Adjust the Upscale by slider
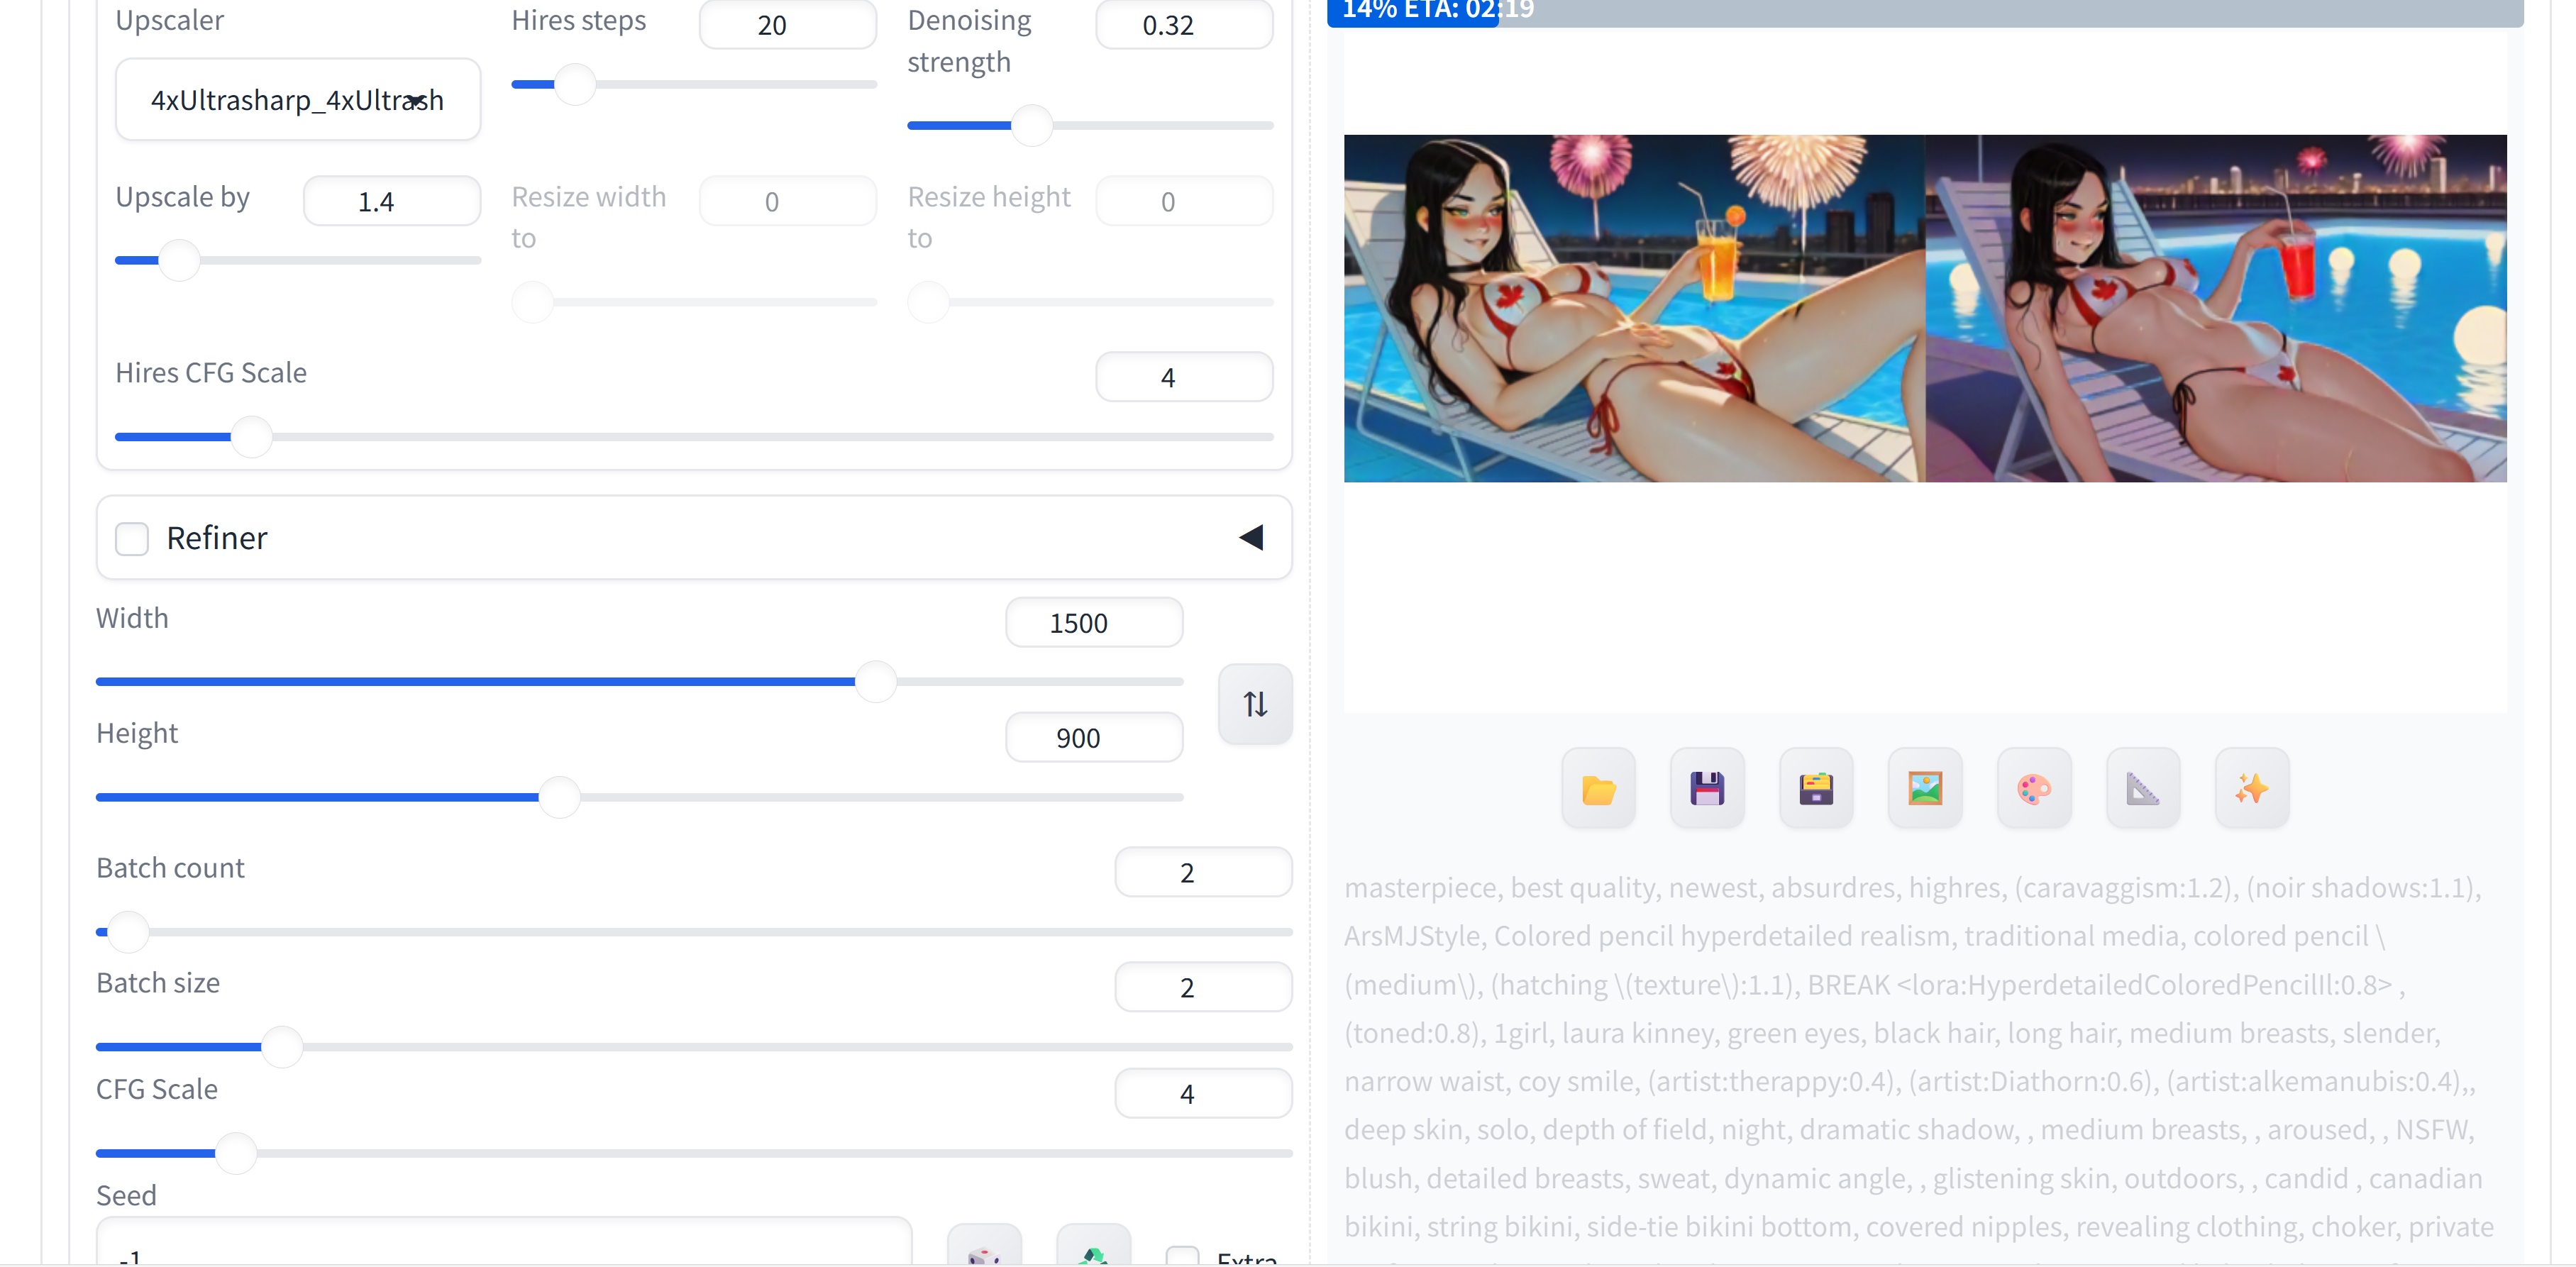The height and width of the screenshot is (1267, 2576). 298,260
